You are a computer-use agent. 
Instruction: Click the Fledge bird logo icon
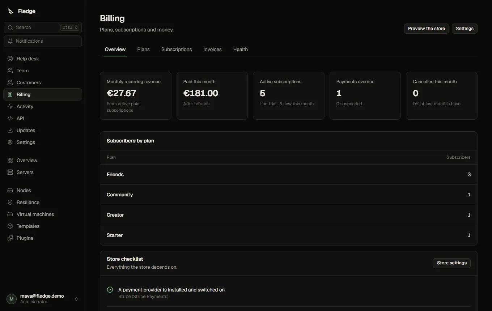(10, 11)
